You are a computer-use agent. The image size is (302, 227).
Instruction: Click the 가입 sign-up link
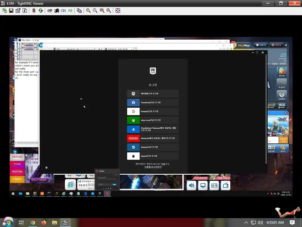click(163, 164)
